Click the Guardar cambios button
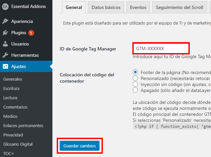Screen dimensions: 211x157 tap(80, 146)
